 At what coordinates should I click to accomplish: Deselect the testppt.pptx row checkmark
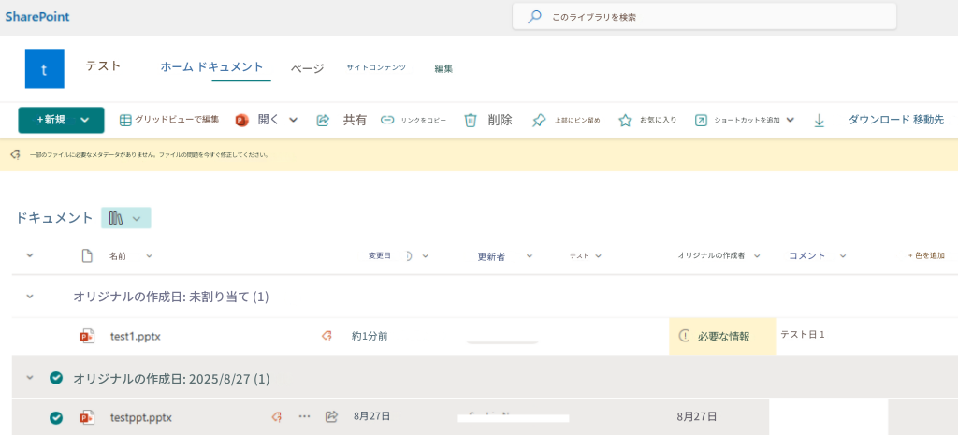tap(56, 418)
